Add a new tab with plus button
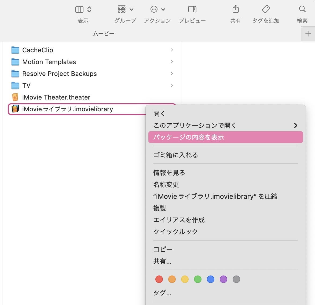315x305 pixels. (308, 34)
